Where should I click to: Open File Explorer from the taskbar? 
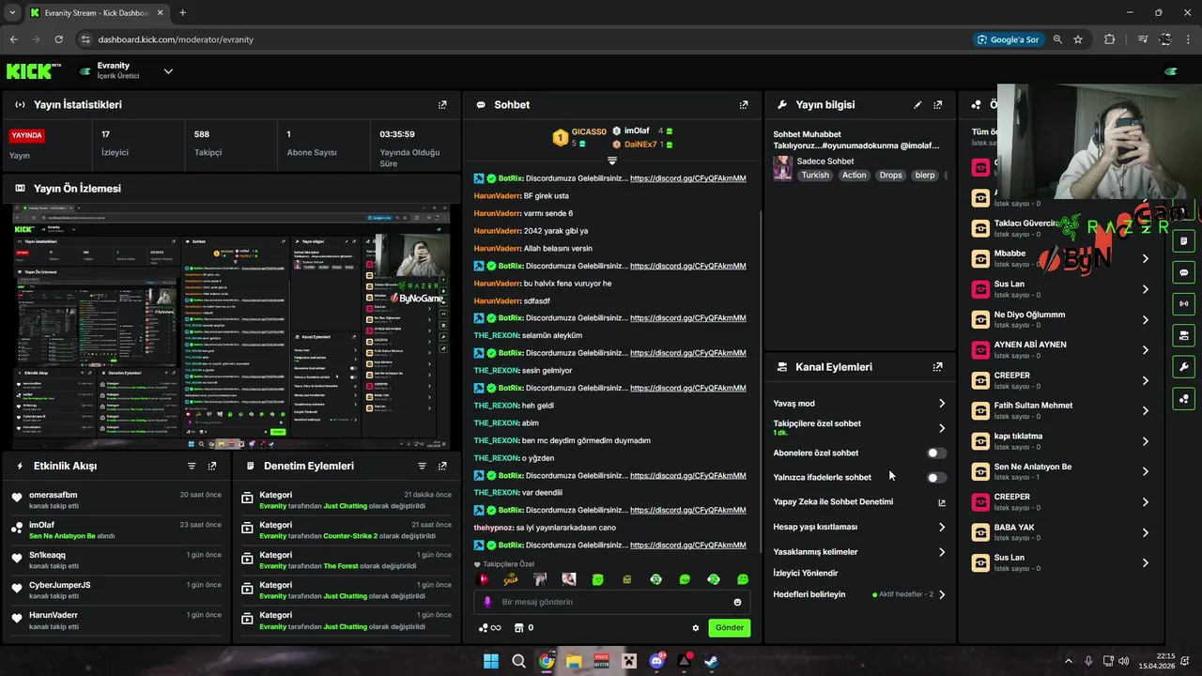[x=574, y=661]
